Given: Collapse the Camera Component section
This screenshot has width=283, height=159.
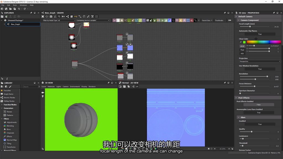Looking at the screenshot, I should point(239,20).
